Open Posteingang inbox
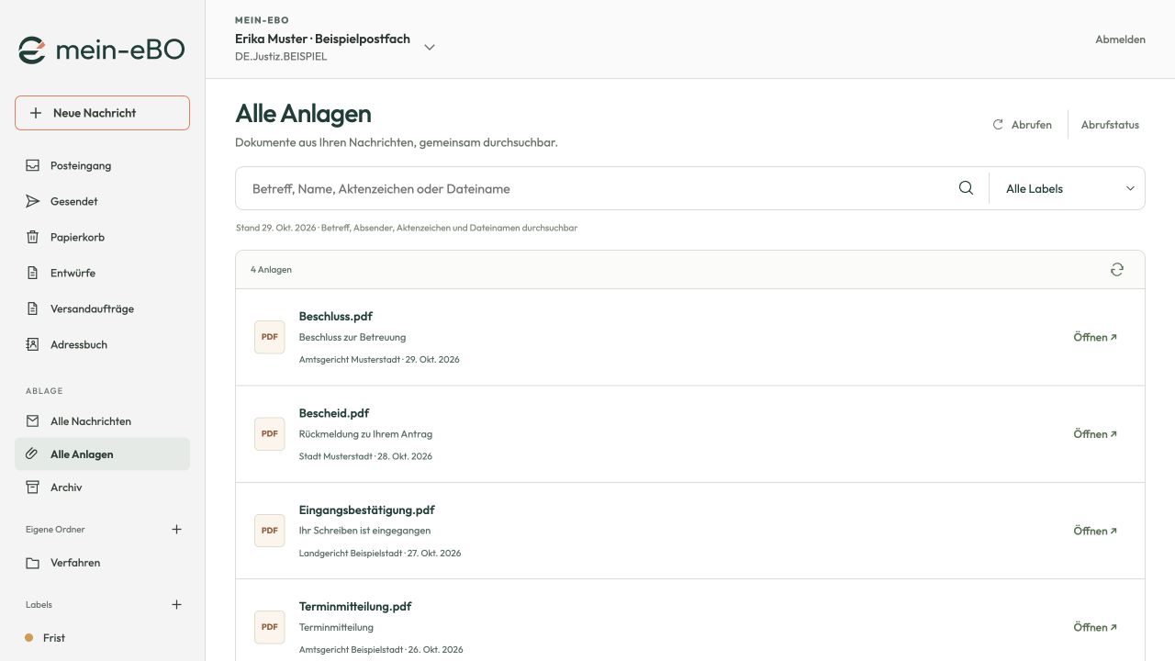This screenshot has width=1175, height=661. (102, 166)
